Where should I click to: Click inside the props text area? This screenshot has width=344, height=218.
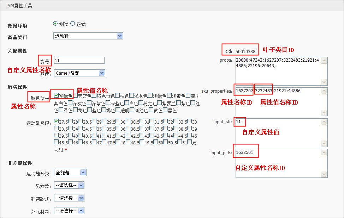point(278,71)
